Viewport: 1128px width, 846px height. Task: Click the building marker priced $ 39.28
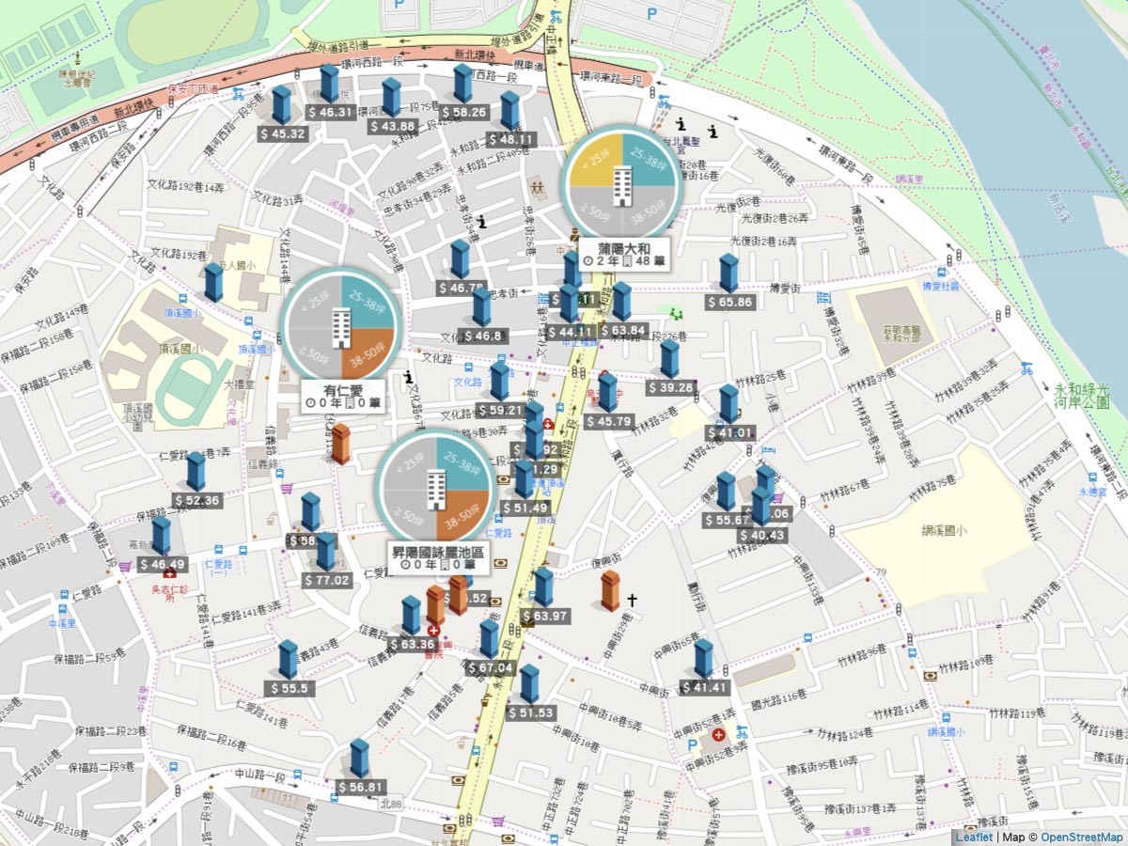coord(669,359)
